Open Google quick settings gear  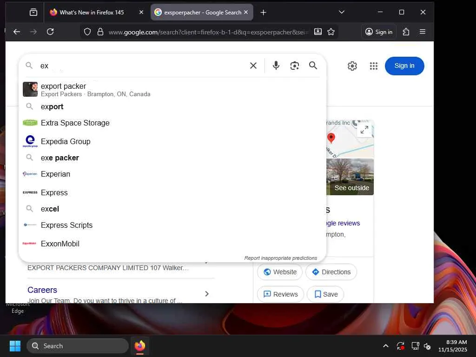(x=352, y=66)
